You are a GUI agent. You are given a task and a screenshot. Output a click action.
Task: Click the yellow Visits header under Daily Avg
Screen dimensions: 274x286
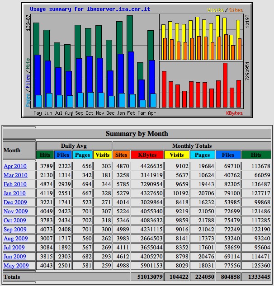tap(102, 155)
